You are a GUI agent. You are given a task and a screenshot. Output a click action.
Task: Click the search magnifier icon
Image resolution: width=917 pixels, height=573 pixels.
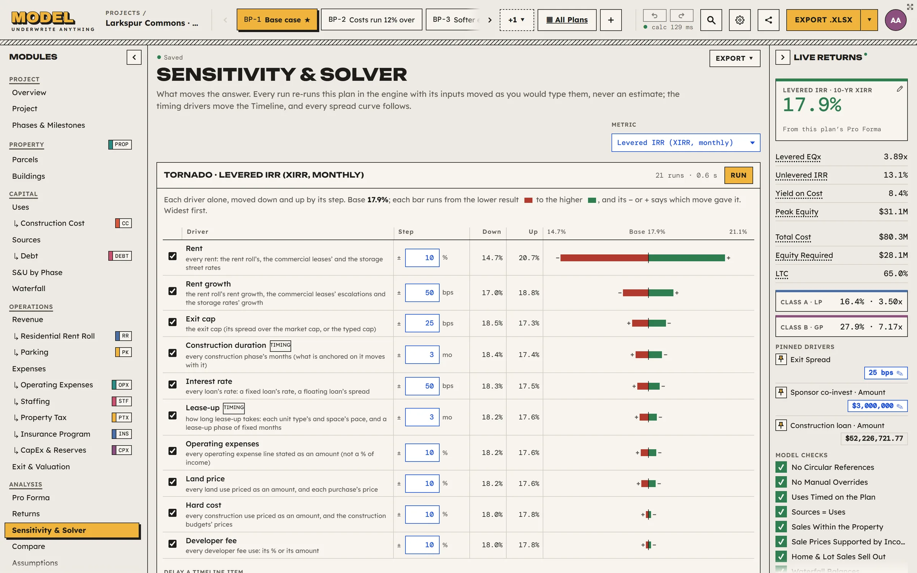[x=711, y=20]
